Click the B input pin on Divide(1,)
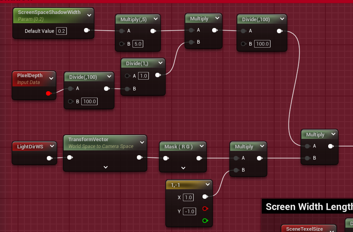 pyautogui.click(x=127, y=89)
